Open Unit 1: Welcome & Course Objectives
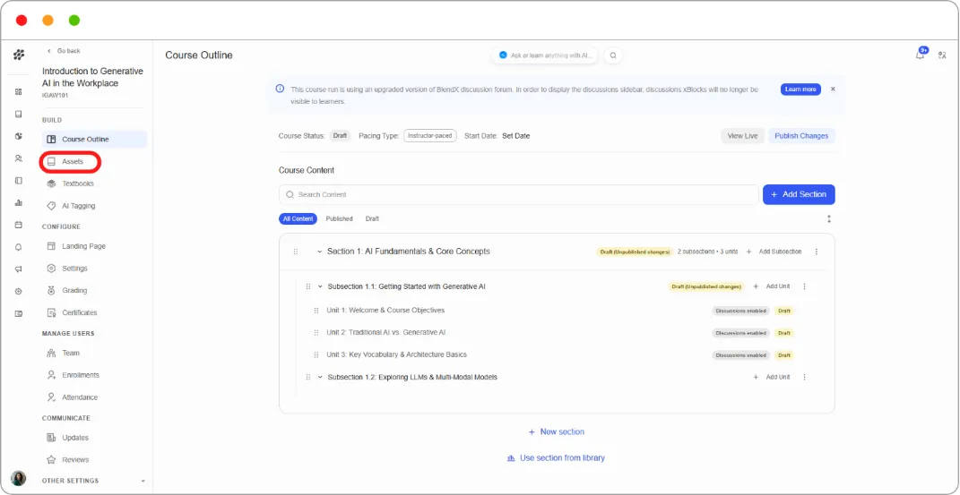Viewport: 960px width, 495px height. [385, 311]
